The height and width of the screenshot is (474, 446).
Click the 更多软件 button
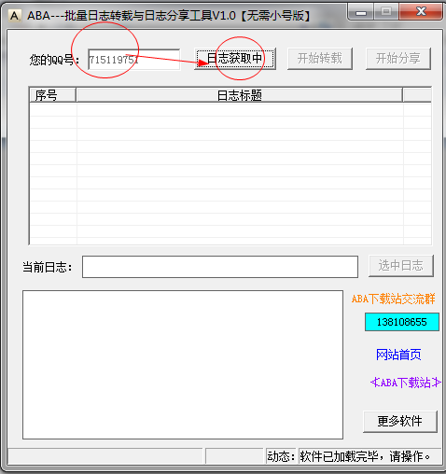click(400, 422)
